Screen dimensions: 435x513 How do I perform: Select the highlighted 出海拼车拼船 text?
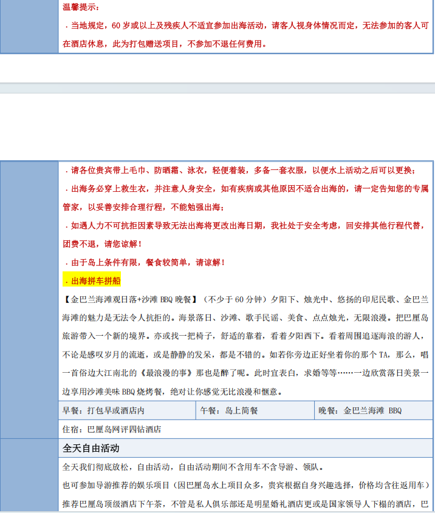click(92, 280)
